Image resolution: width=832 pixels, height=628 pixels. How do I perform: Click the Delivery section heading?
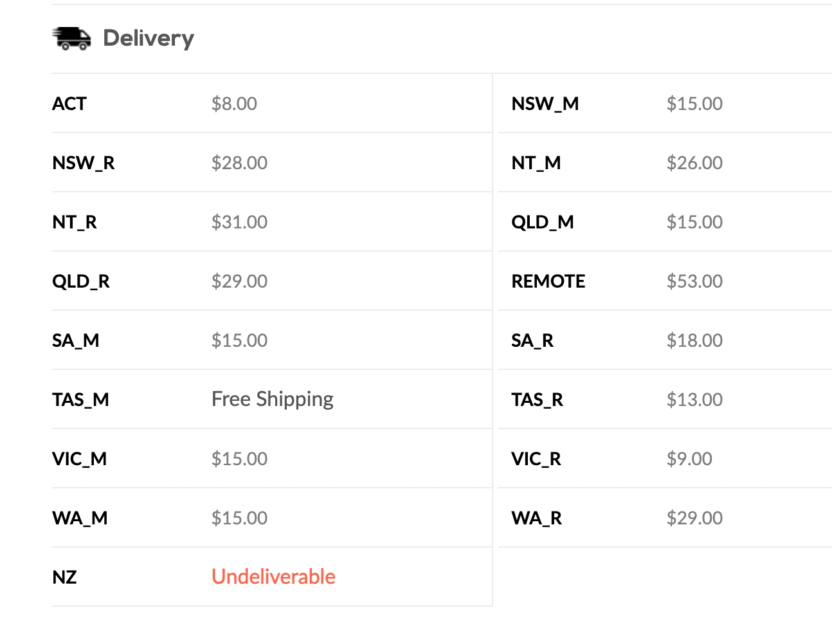[x=149, y=39]
